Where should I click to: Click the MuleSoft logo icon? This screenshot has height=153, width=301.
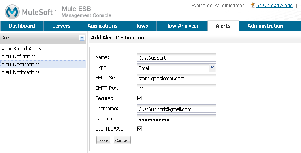click(12, 12)
